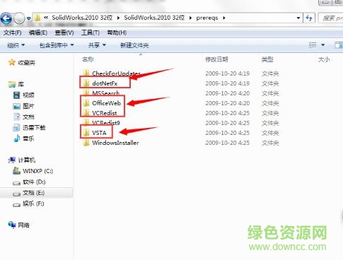343x260 pixels.
Task: Open the 帮助(H) menu
Action: 117,32
